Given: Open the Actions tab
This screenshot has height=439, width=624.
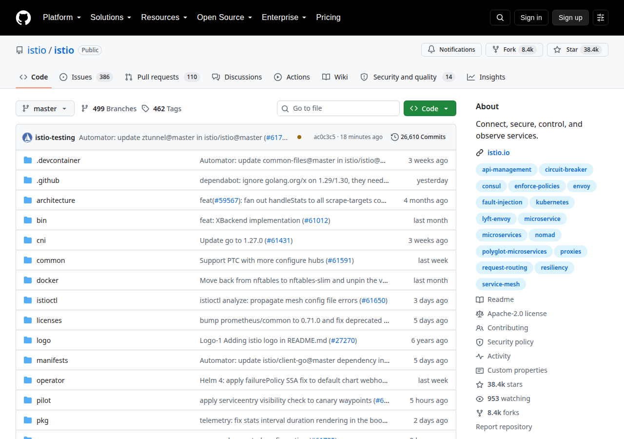Looking at the screenshot, I should click(x=292, y=77).
